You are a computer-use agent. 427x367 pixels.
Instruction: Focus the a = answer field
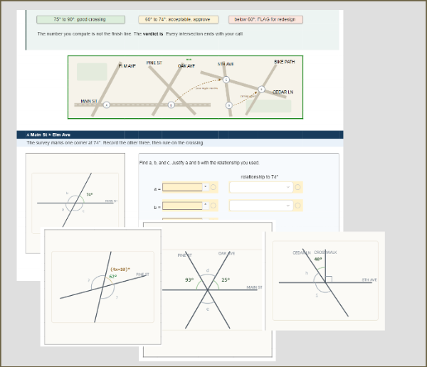click(182, 187)
